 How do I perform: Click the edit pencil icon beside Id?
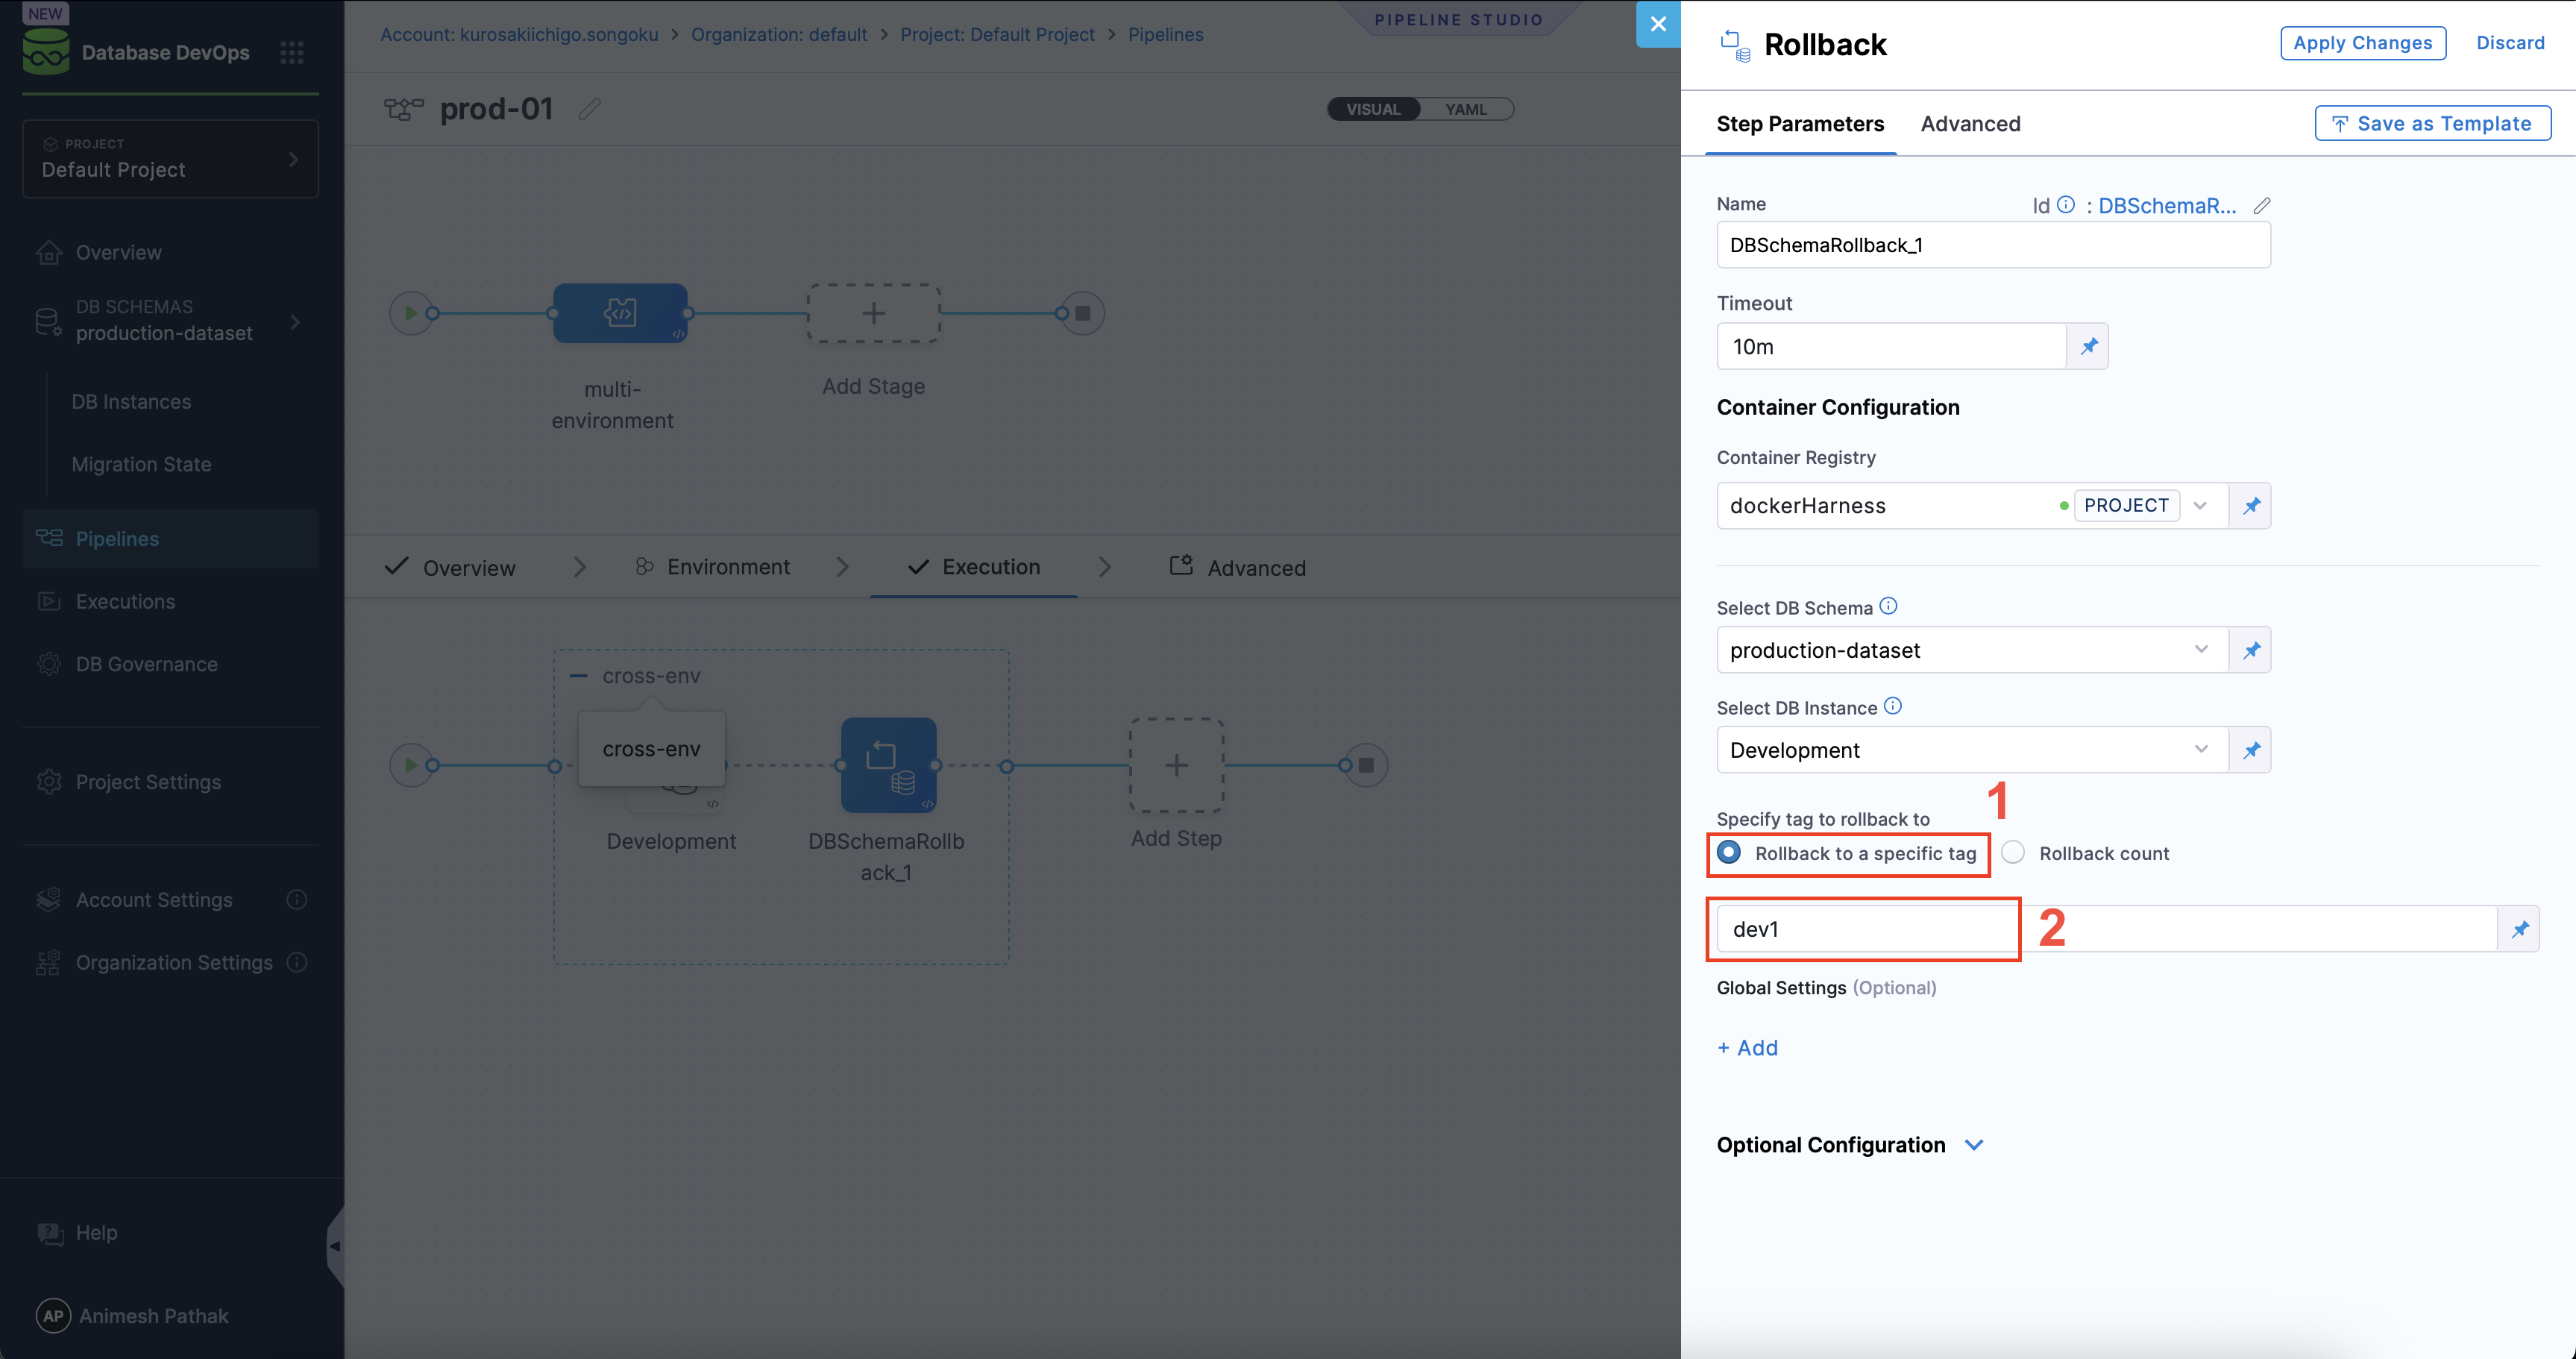(2261, 205)
